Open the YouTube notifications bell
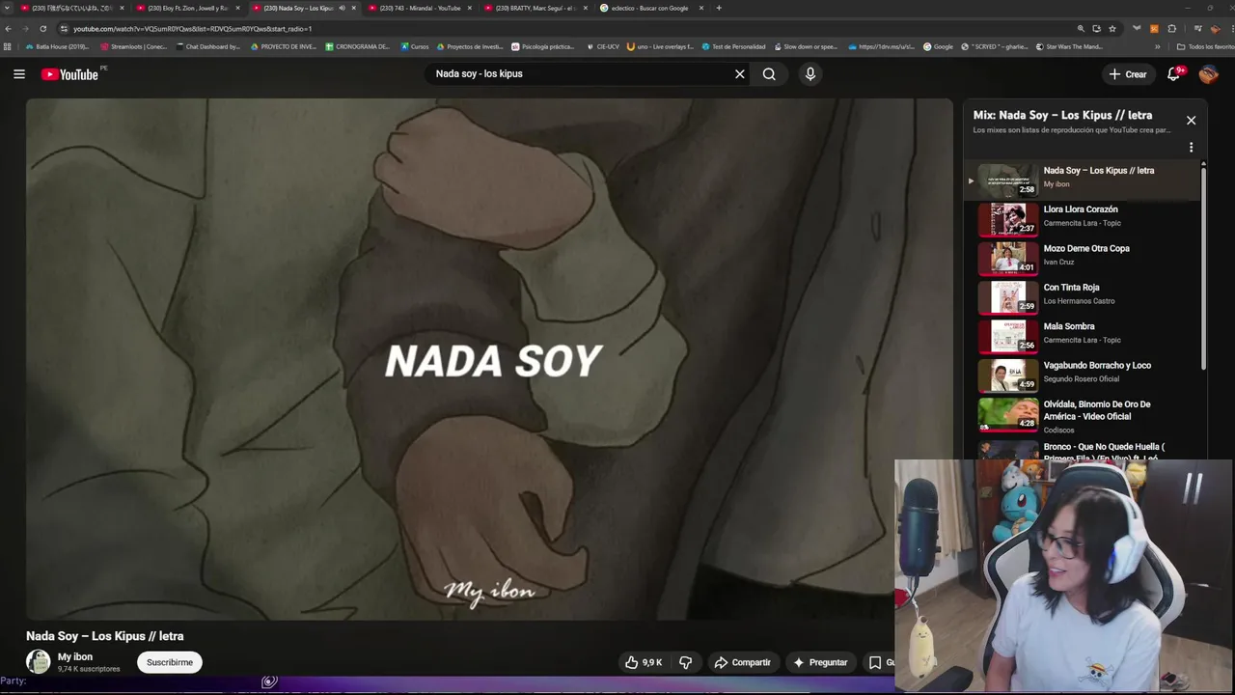1235x695 pixels. 1174,74
